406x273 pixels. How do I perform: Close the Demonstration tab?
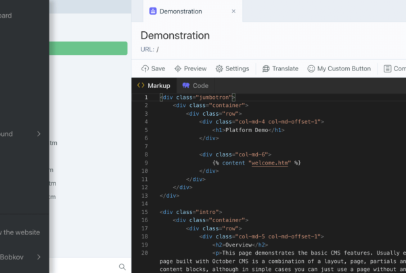click(233, 11)
